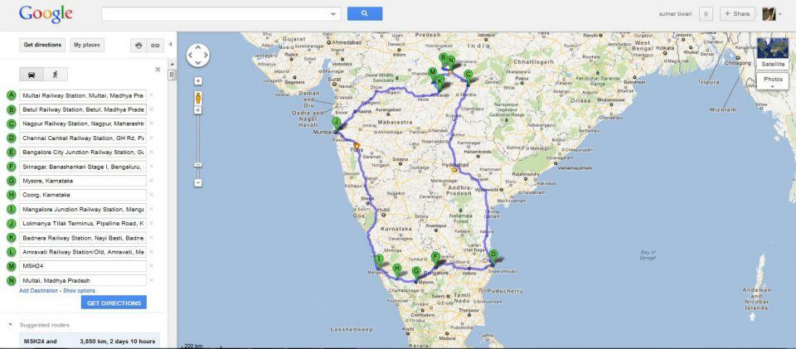Viewport: 796px width, 349px height.
Task: Select the walking mode icon
Action: pyautogui.click(x=55, y=75)
